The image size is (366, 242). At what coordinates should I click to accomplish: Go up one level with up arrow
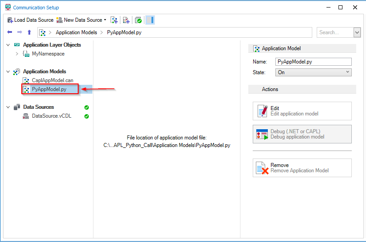point(29,32)
